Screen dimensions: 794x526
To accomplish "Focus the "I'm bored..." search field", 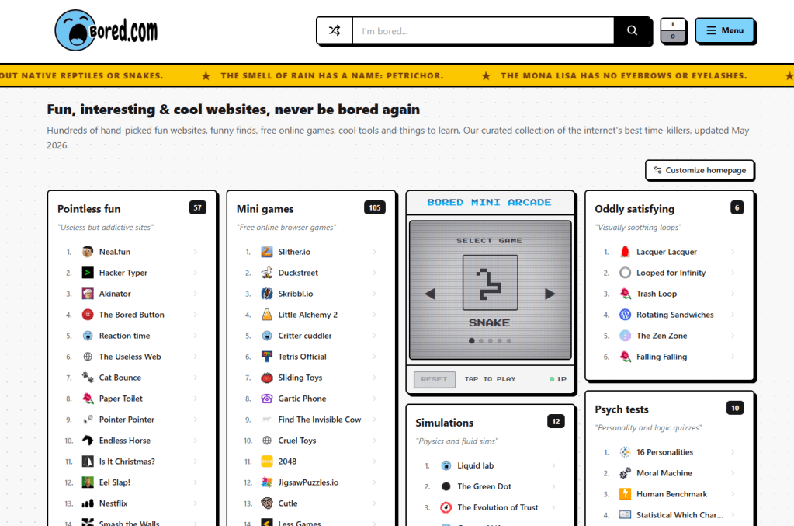I will pos(483,30).
